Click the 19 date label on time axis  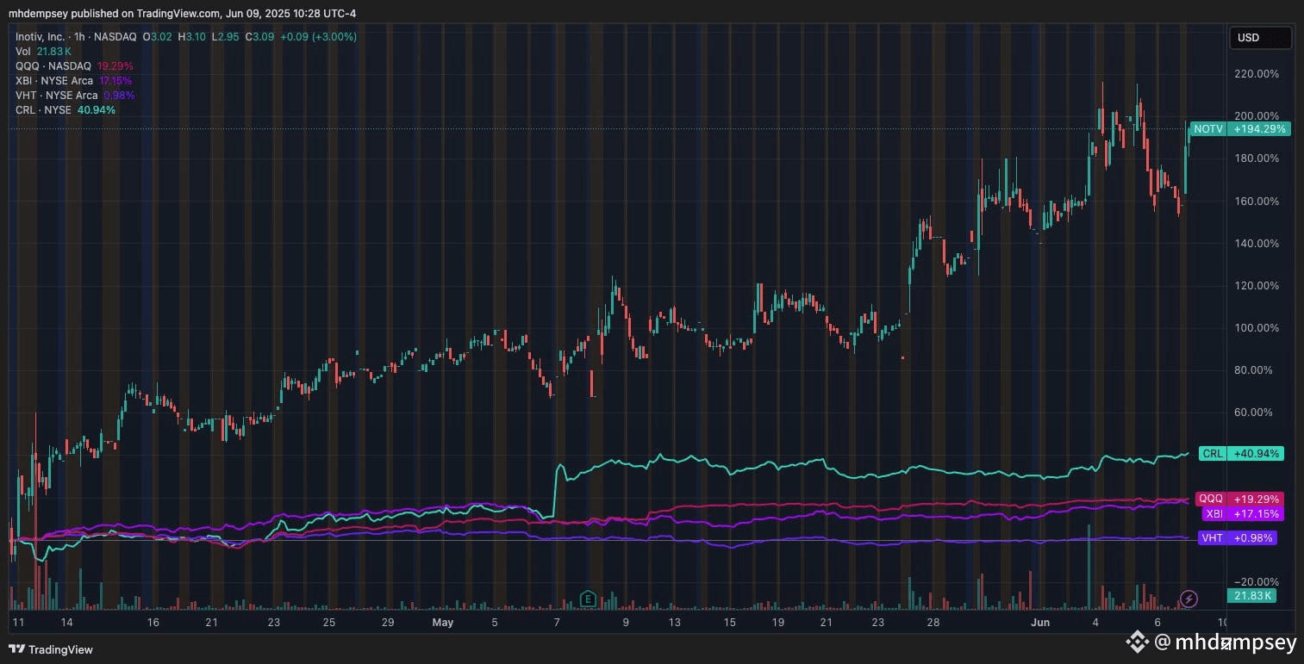click(777, 622)
